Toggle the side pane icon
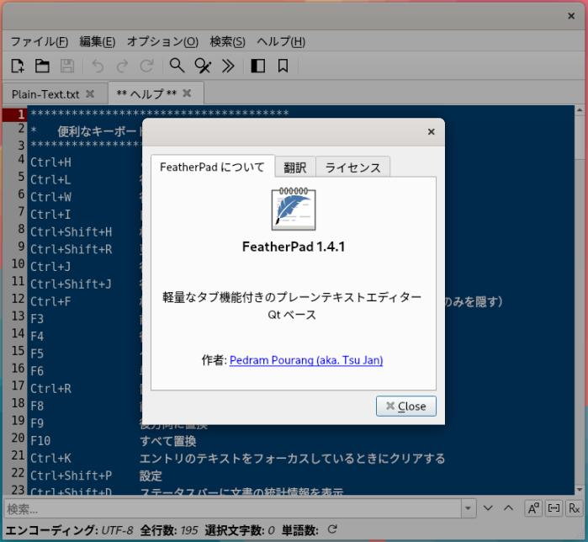 (x=257, y=66)
